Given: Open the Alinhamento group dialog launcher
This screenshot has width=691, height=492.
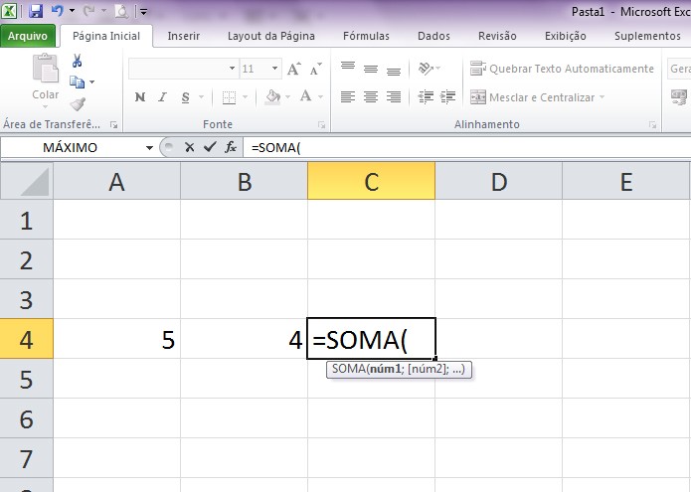Looking at the screenshot, I should [652, 125].
